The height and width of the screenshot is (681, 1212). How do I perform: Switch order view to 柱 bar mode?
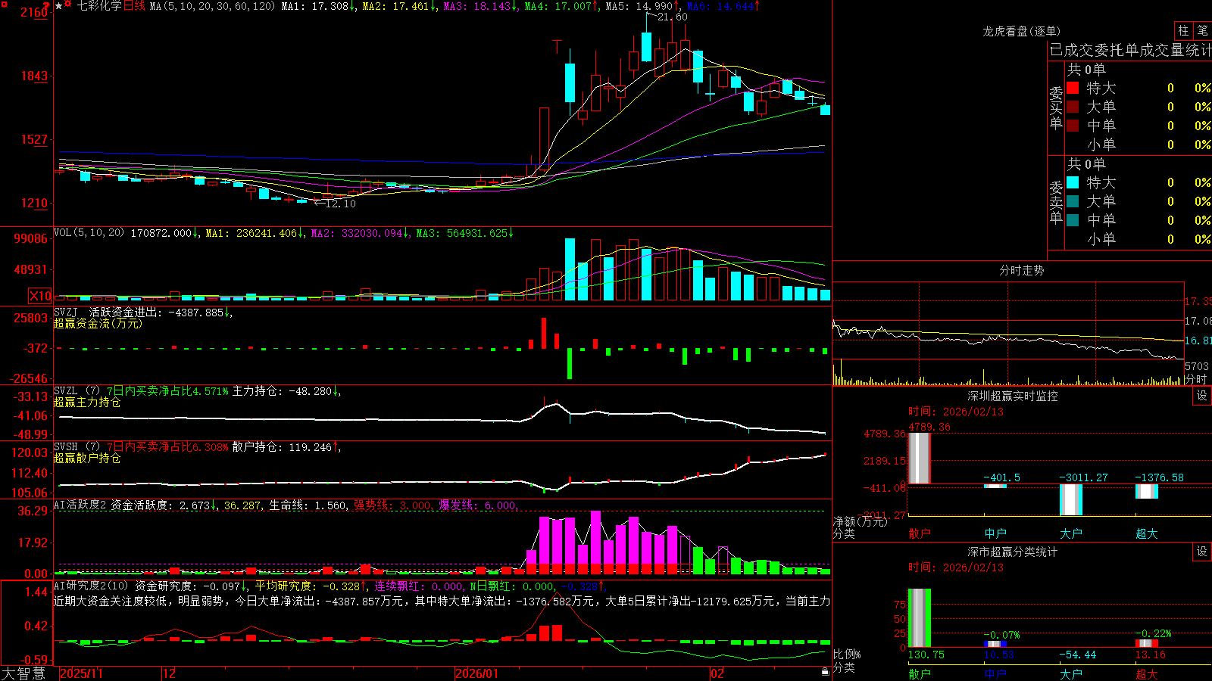click(1183, 30)
